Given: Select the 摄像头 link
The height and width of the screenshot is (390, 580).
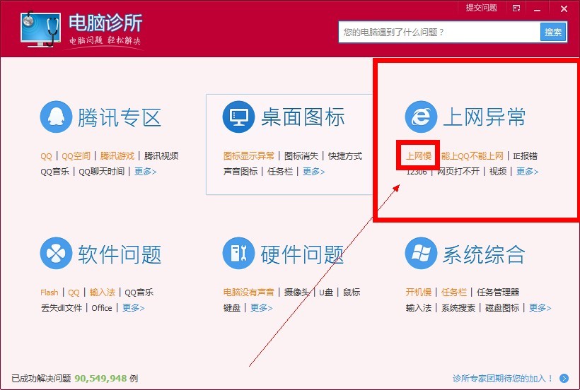Looking at the screenshot, I should 297,292.
